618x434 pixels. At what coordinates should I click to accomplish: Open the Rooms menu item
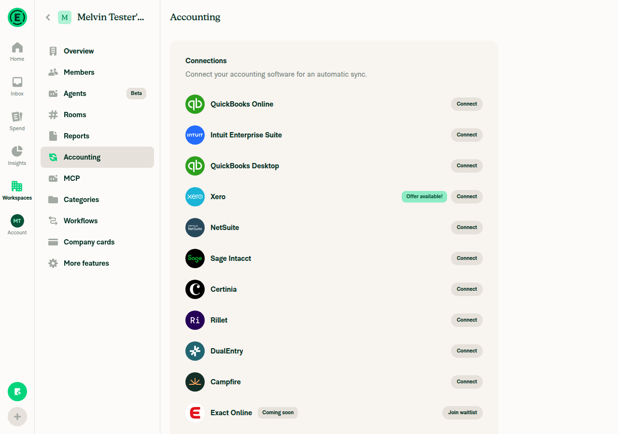pos(97,115)
